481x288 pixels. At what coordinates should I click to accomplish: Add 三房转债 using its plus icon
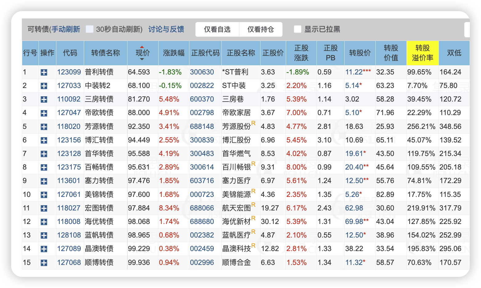[x=44, y=99]
